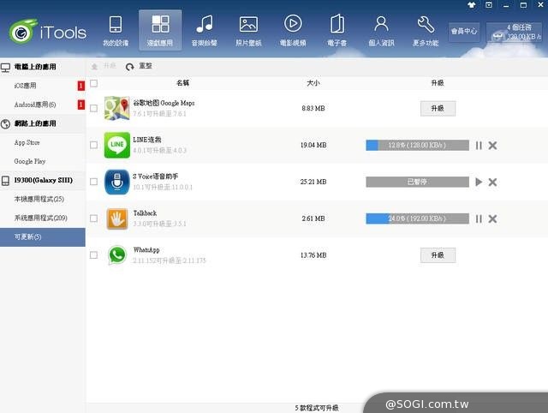This screenshot has width=548, height=413.
Task: Pause the LINE download
Action: (x=479, y=145)
